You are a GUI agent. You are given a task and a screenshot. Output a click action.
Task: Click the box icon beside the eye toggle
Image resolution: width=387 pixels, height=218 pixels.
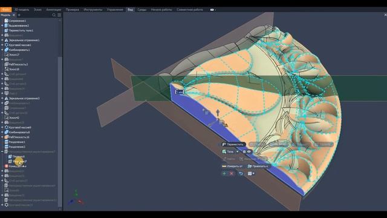click(x=244, y=151)
